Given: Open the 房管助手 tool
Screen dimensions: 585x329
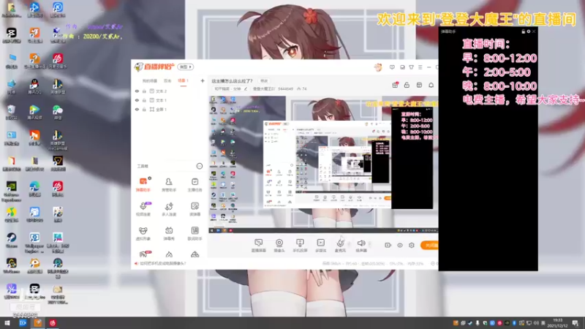Looking at the screenshot, I should click(169, 185).
